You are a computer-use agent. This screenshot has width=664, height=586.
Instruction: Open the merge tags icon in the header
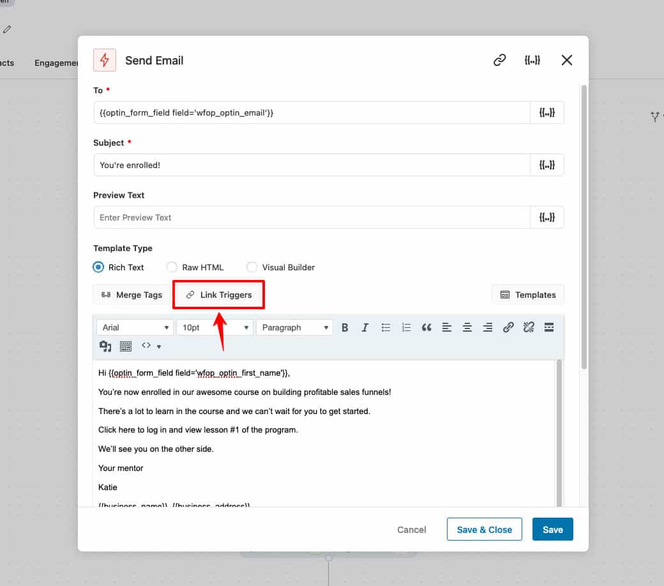point(532,60)
